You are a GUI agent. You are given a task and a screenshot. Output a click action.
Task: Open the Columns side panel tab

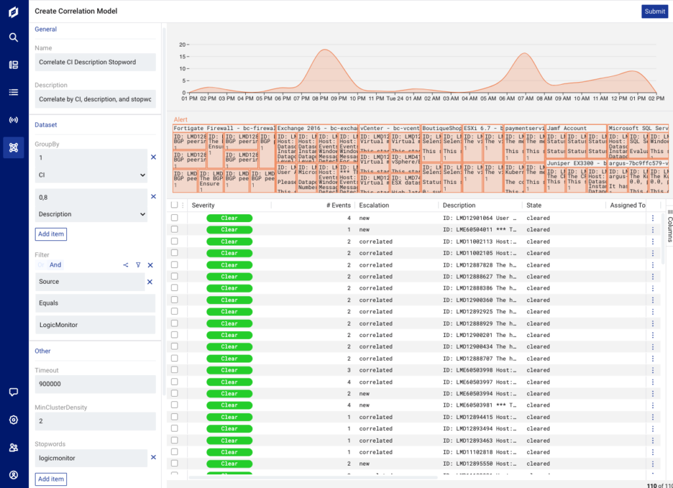(670, 226)
